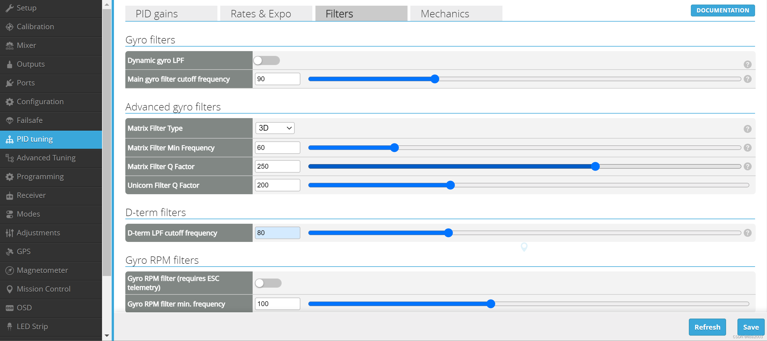The width and height of the screenshot is (767, 341).
Task: Click the Main gyro filter cutoff frequency field
Action: tap(277, 79)
